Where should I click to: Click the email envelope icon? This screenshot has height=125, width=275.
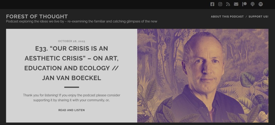(236, 4)
